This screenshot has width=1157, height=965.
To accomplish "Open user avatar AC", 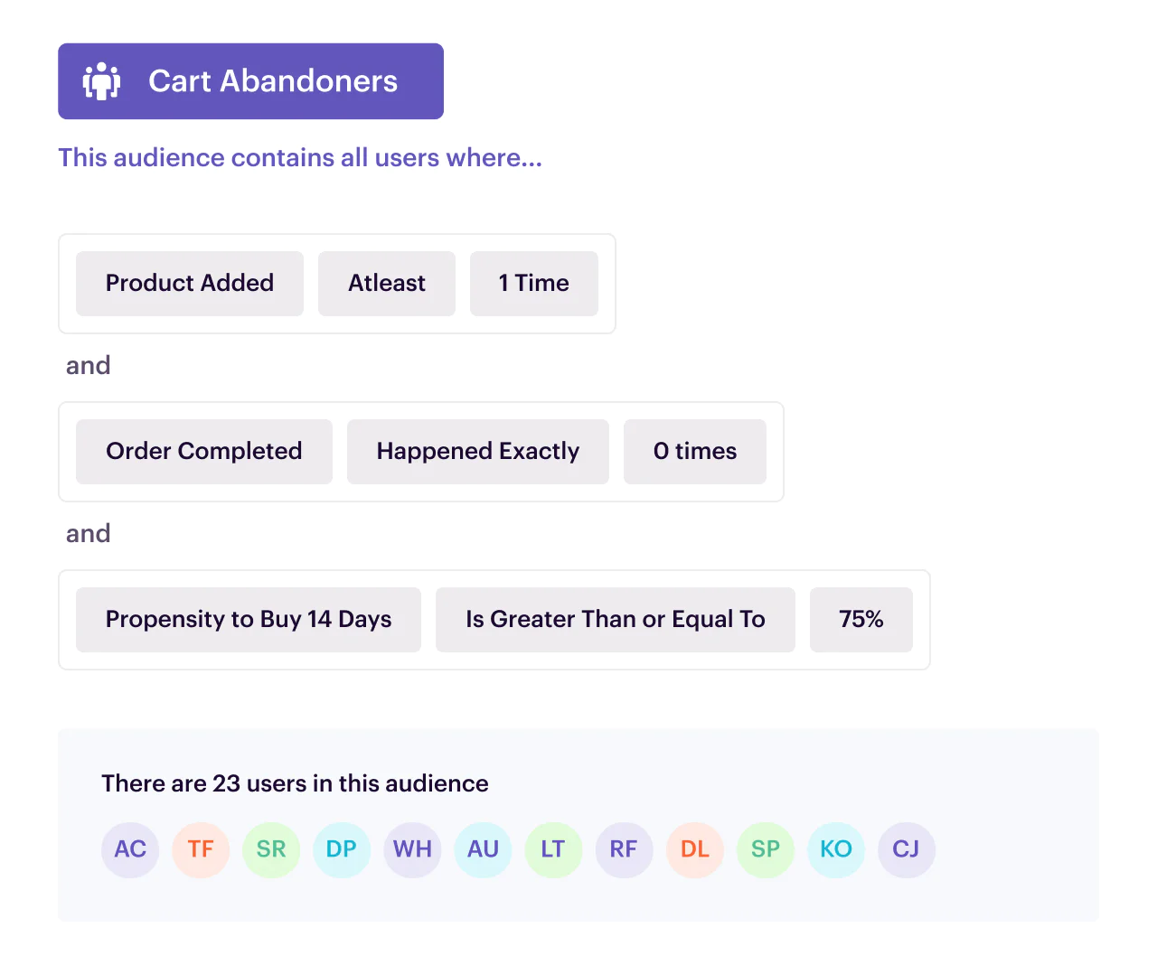I will 130,849.
